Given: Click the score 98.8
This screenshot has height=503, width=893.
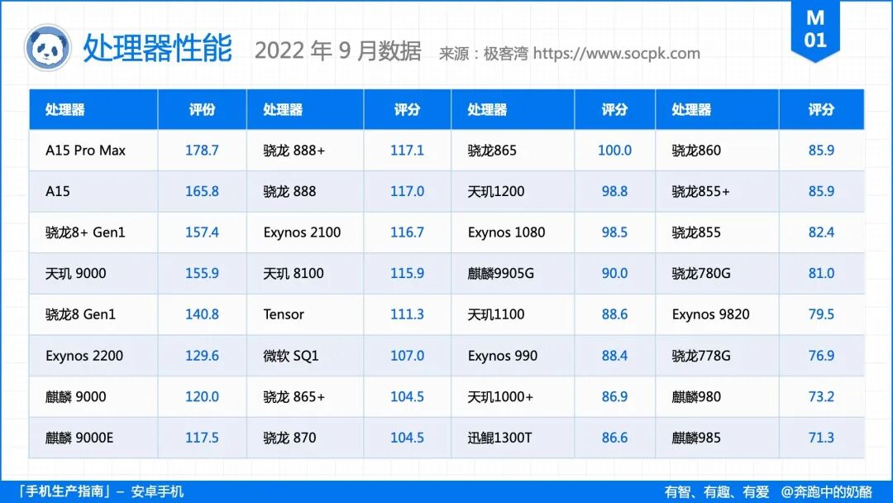Looking at the screenshot, I should point(614,191).
